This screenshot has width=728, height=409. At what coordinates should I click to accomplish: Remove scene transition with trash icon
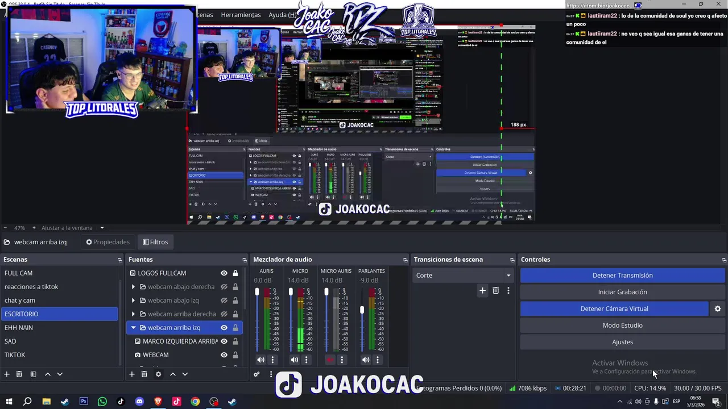[x=496, y=290]
